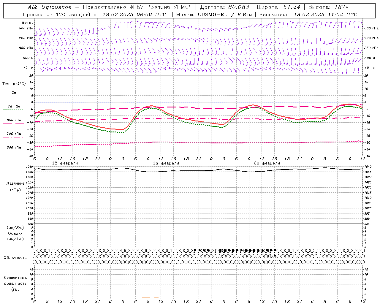Click the 500 м wind level label on left axis

[x=28, y=58]
